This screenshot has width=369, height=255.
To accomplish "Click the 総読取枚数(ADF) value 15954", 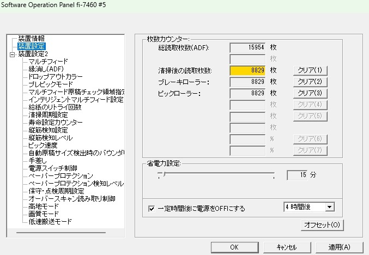I will coord(247,47).
